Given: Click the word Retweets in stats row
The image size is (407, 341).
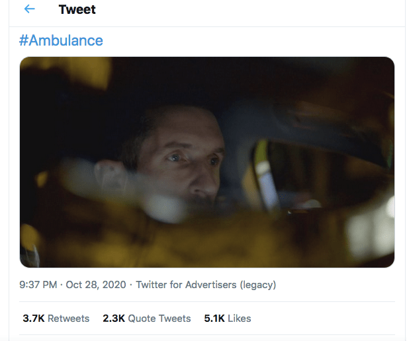Looking at the screenshot, I should [x=68, y=319].
